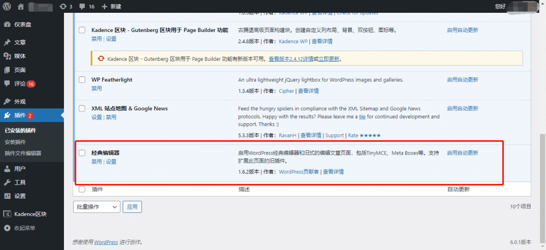546x250 pixels.
Task: Click tip donation link
Action: click(x=362, y=117)
